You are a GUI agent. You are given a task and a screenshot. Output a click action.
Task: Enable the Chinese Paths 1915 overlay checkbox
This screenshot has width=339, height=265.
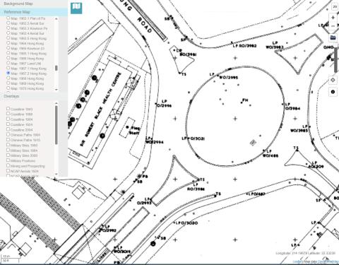coord(8,140)
